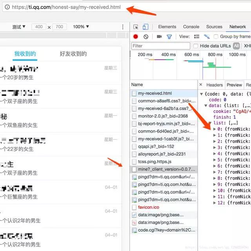The width and height of the screenshot is (251, 251).
Task: Open the 测试 device dropdown
Action: pyautogui.click(x=19, y=27)
